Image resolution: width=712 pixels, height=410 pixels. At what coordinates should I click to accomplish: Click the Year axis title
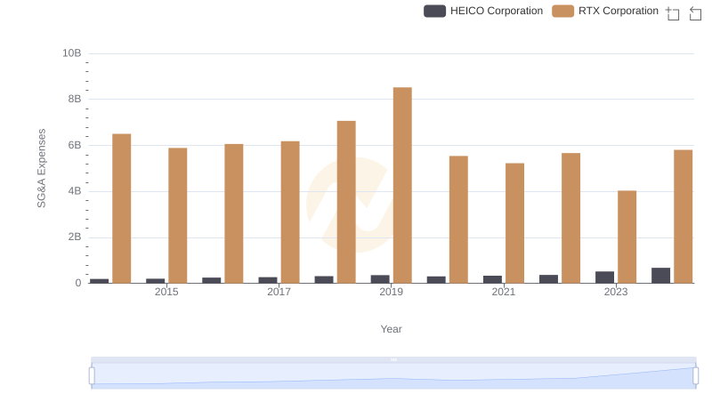(391, 329)
